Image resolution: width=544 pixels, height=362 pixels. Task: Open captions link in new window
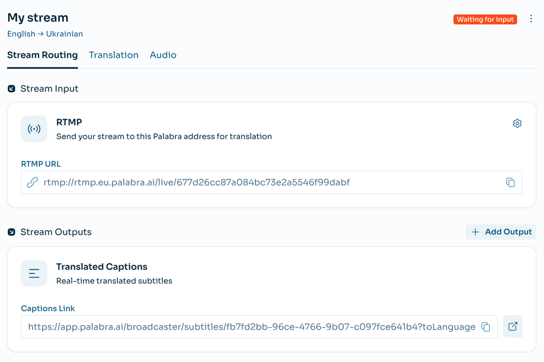pos(513,327)
